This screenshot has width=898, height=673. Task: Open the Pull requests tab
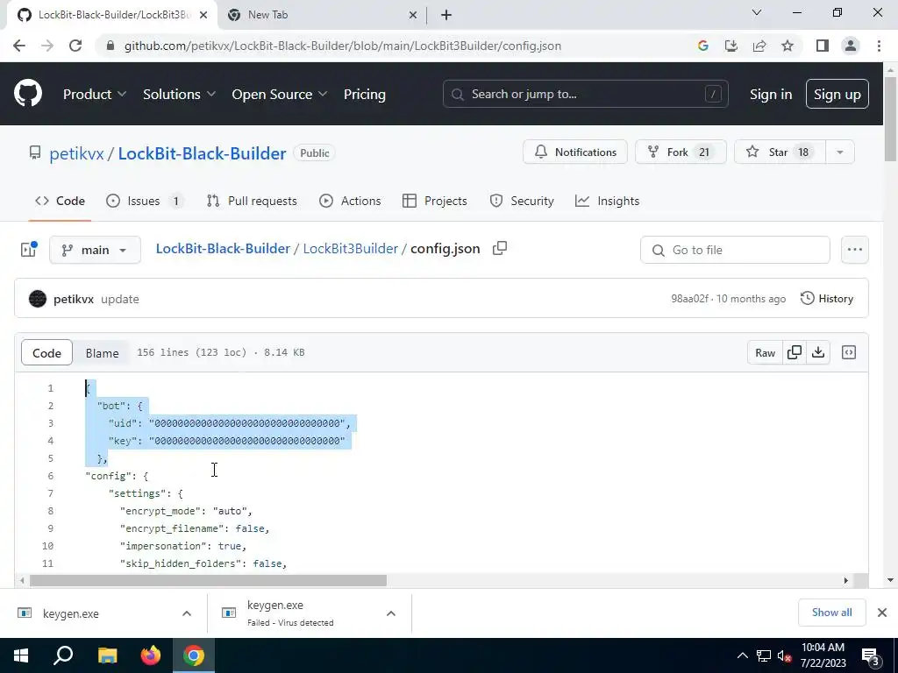point(252,201)
